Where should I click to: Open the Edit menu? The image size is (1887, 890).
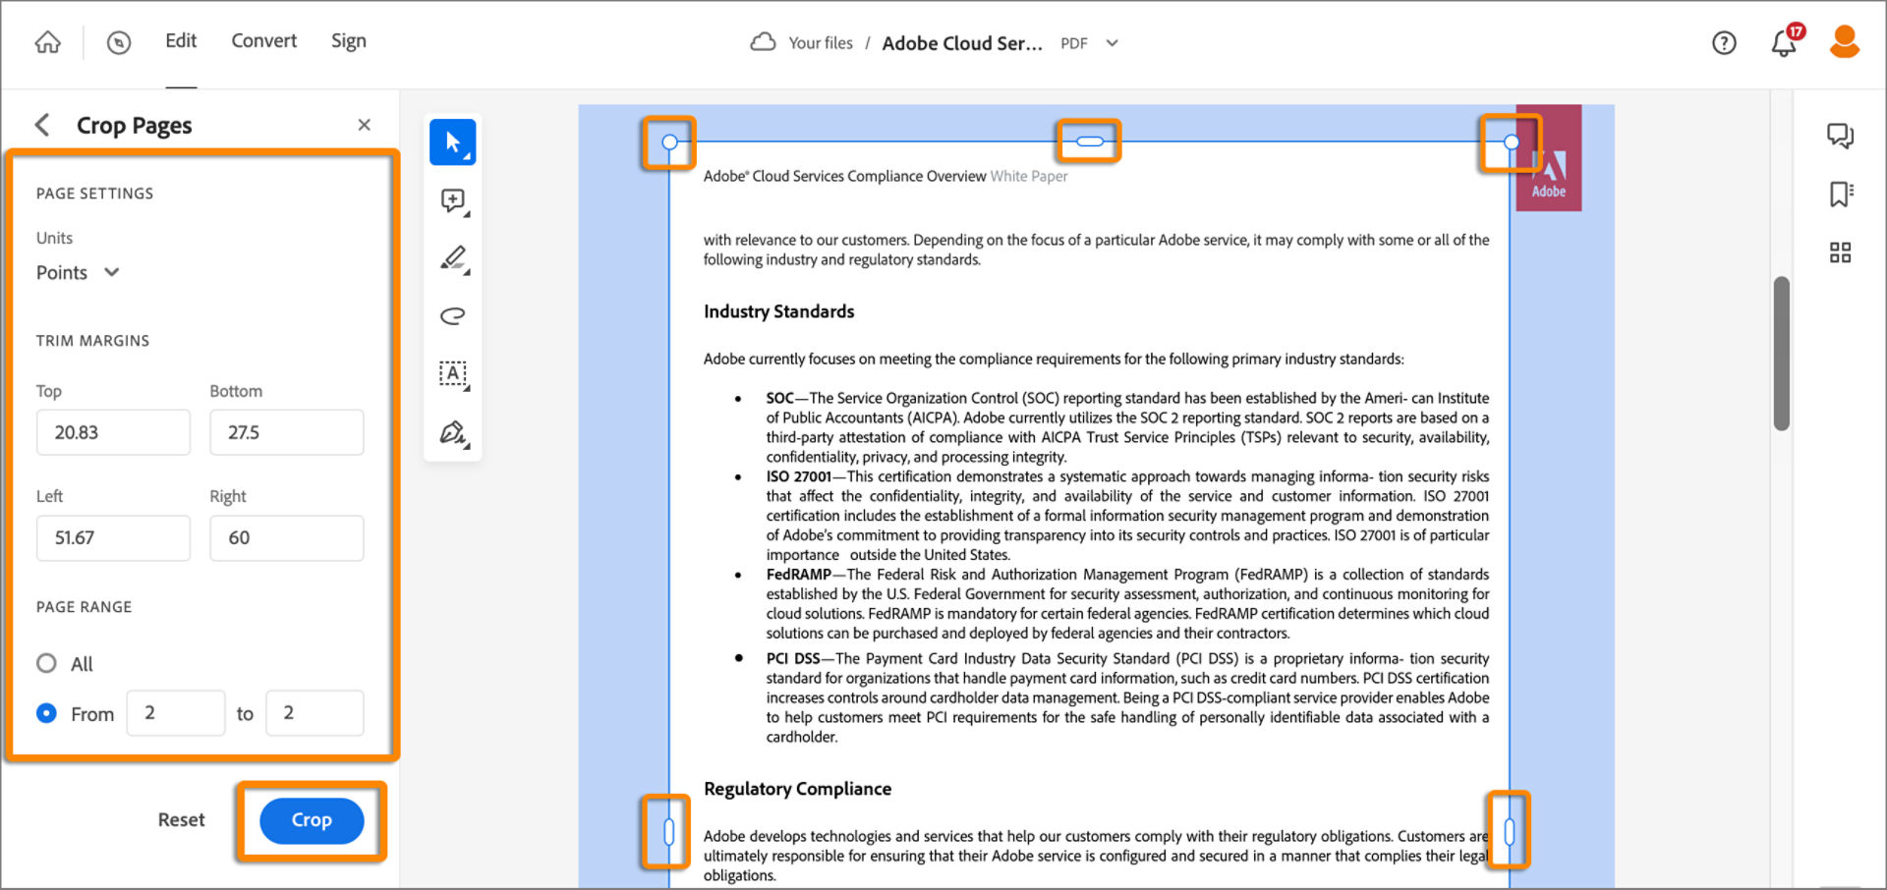pyautogui.click(x=181, y=41)
